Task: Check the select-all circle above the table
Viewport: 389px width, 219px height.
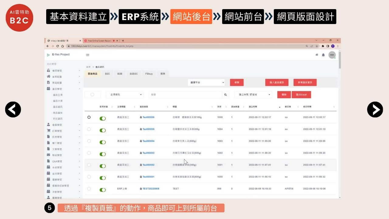Action: pos(92,95)
